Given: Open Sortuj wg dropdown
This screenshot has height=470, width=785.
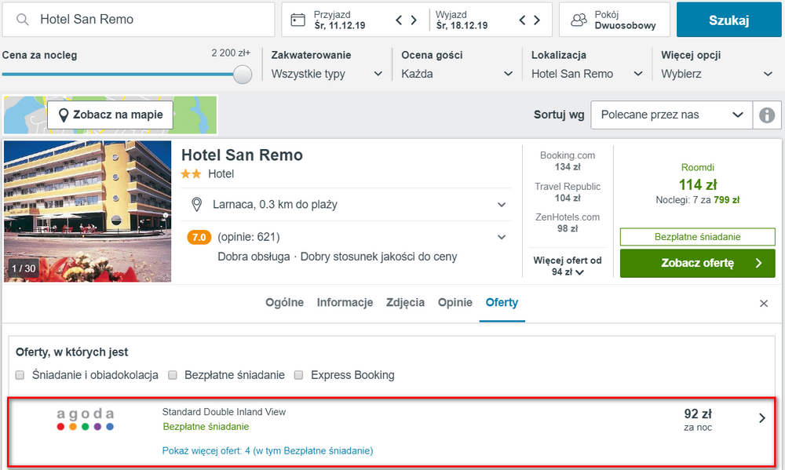Looking at the screenshot, I should 671,115.
